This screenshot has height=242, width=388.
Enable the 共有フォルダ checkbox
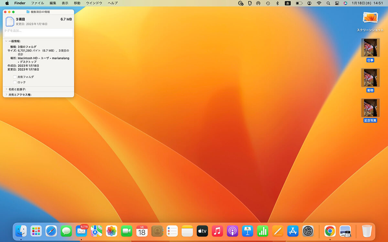click(x=15, y=77)
